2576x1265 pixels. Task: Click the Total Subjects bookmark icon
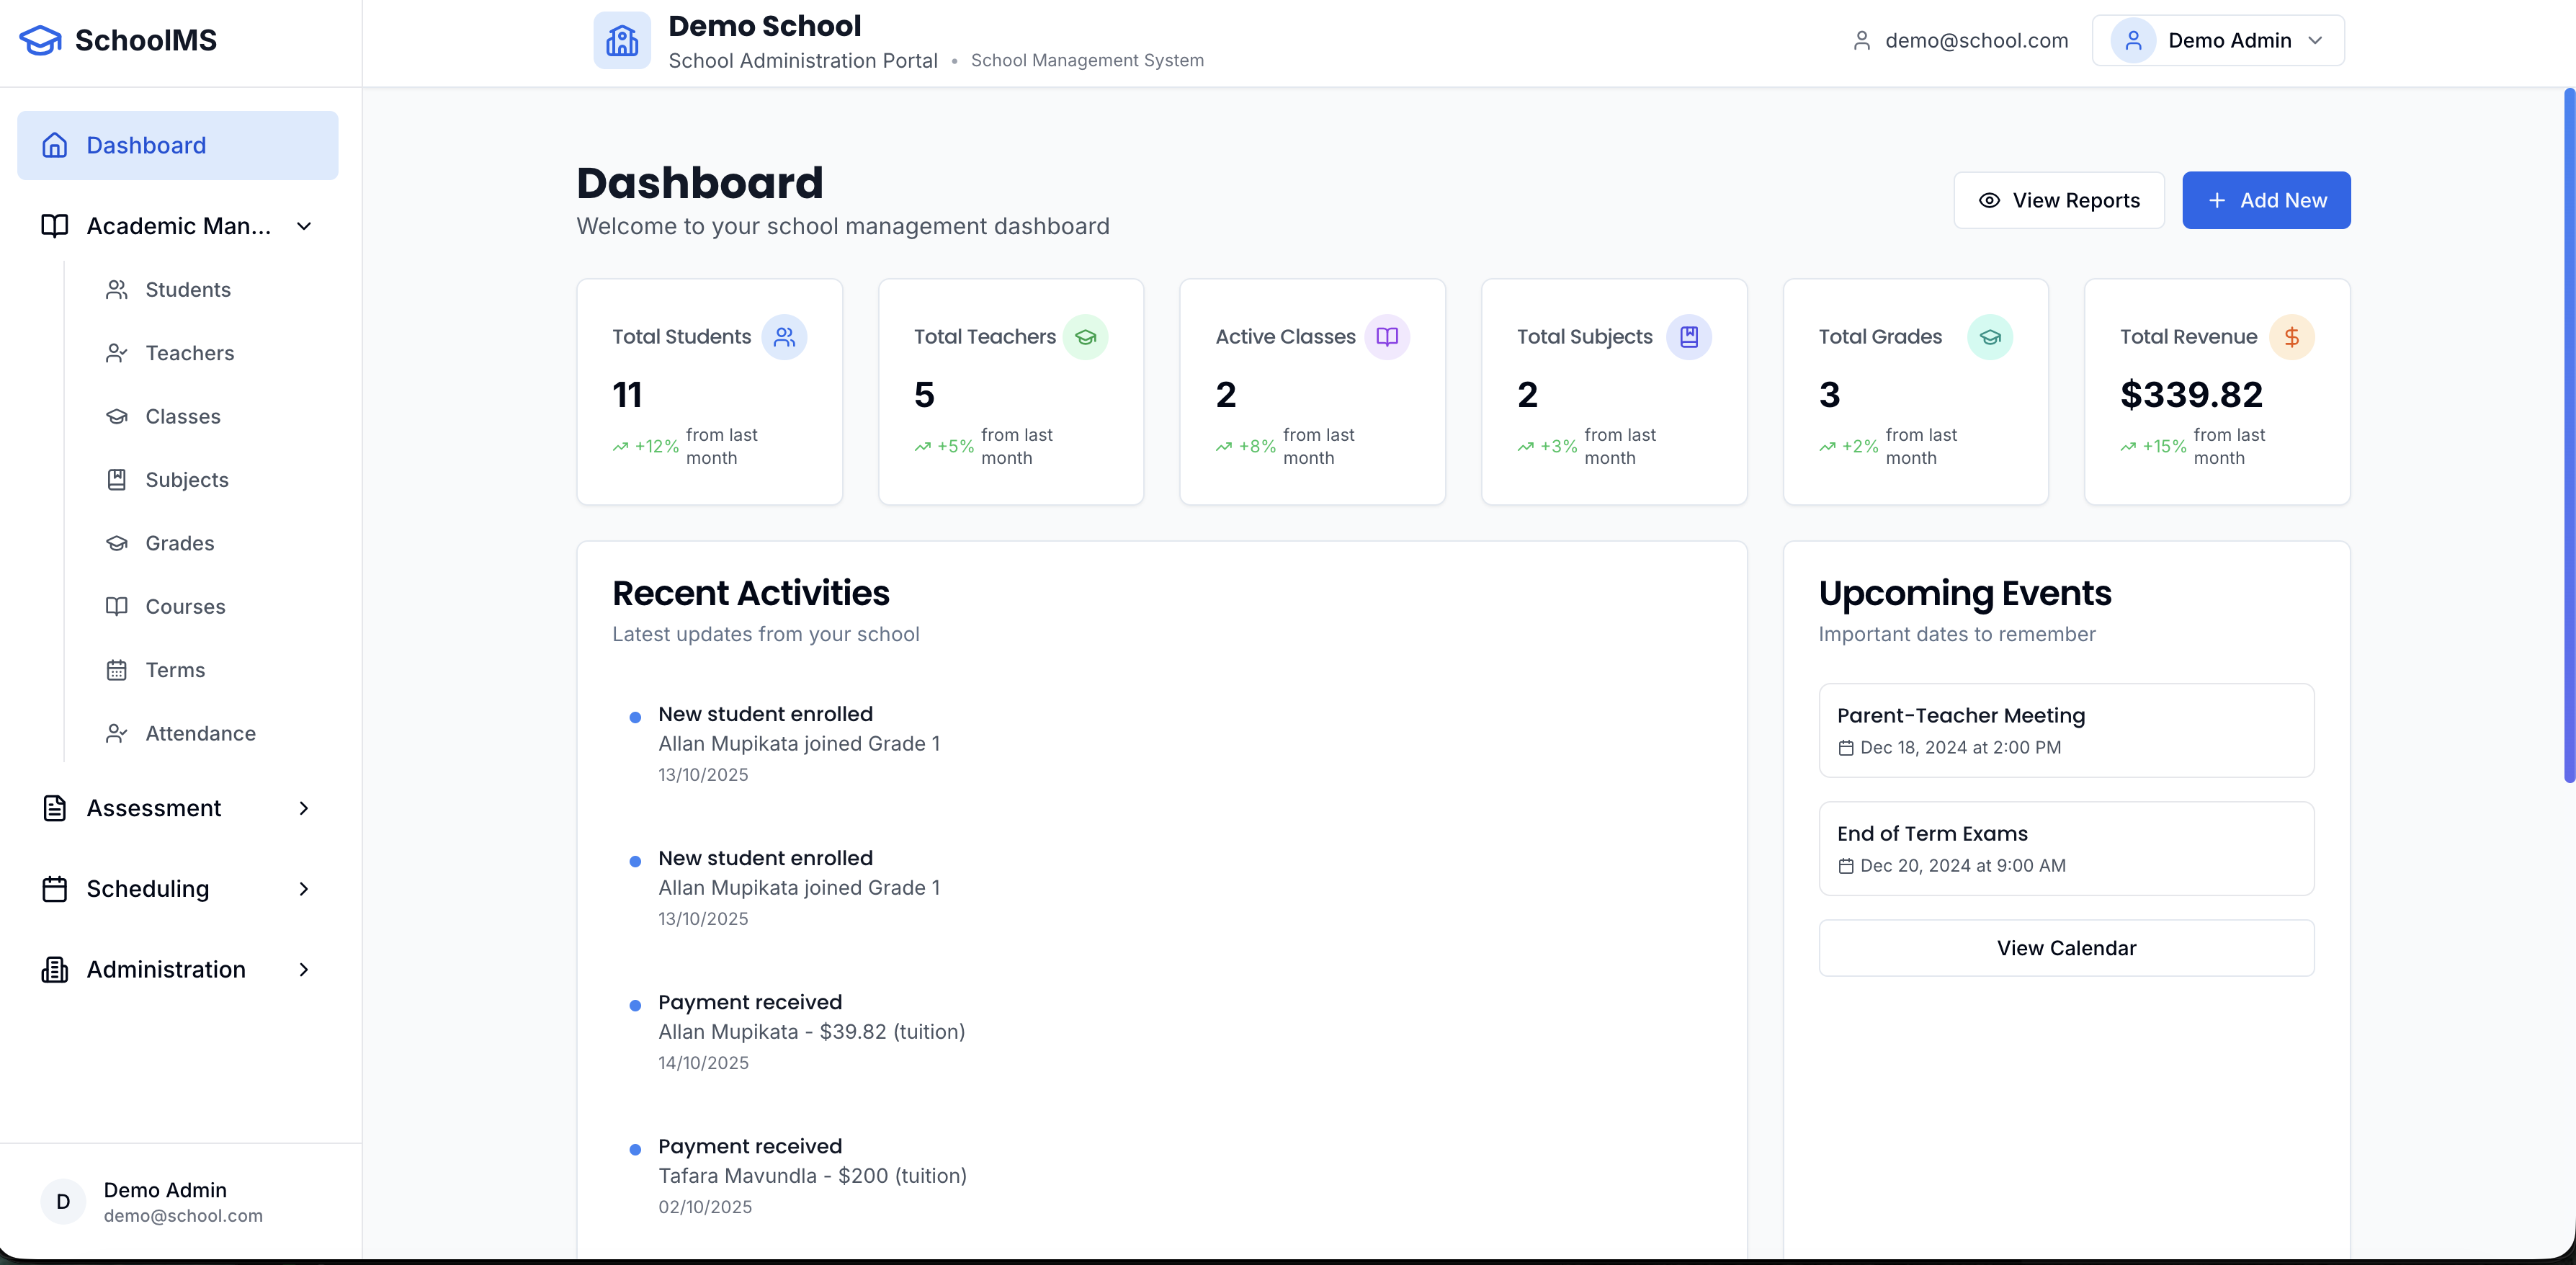point(1688,337)
